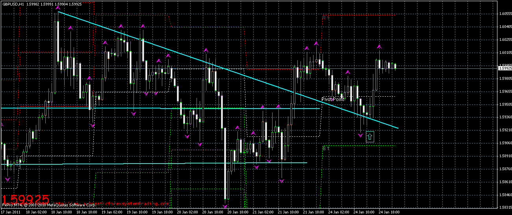Viewport: 512px width, 215px height.
Task: Click price axis value 1.59360
Action: click(505, 117)
